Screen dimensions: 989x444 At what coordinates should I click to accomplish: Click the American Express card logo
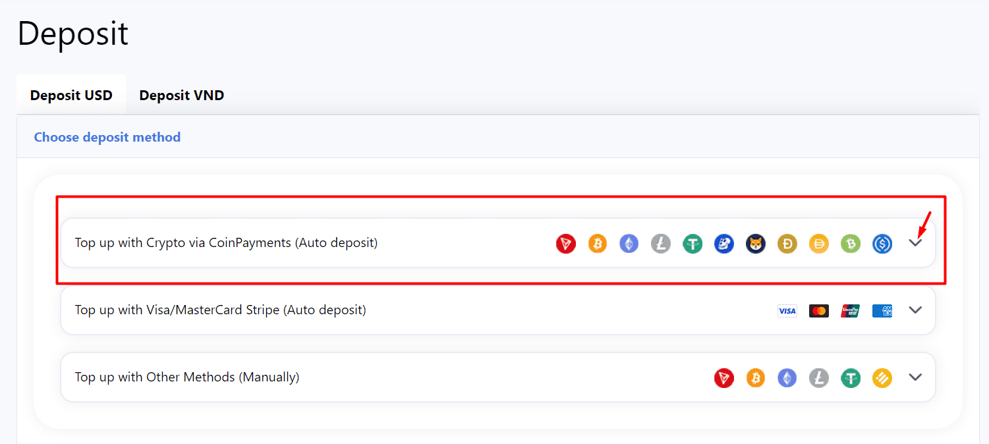882,311
